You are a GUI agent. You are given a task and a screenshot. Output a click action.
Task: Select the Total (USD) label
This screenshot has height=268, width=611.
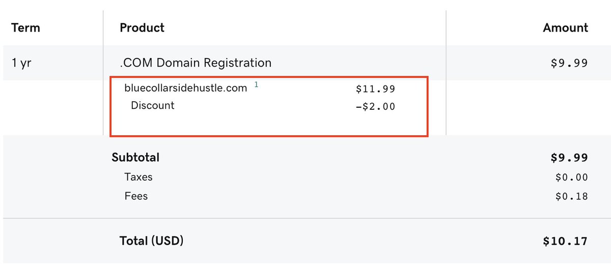[151, 241]
